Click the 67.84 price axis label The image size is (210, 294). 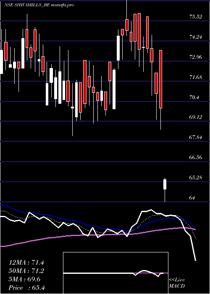[196, 137]
